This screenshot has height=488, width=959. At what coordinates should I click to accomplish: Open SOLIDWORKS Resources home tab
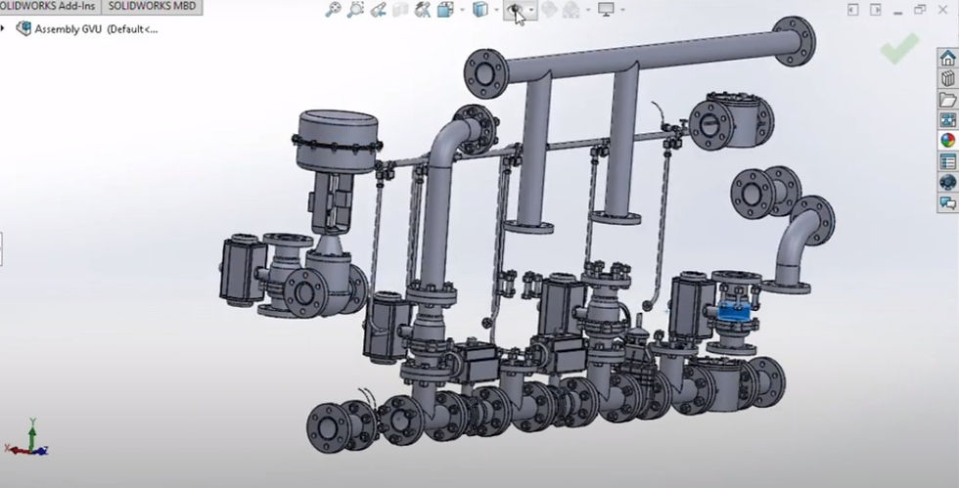pyautogui.click(x=947, y=58)
